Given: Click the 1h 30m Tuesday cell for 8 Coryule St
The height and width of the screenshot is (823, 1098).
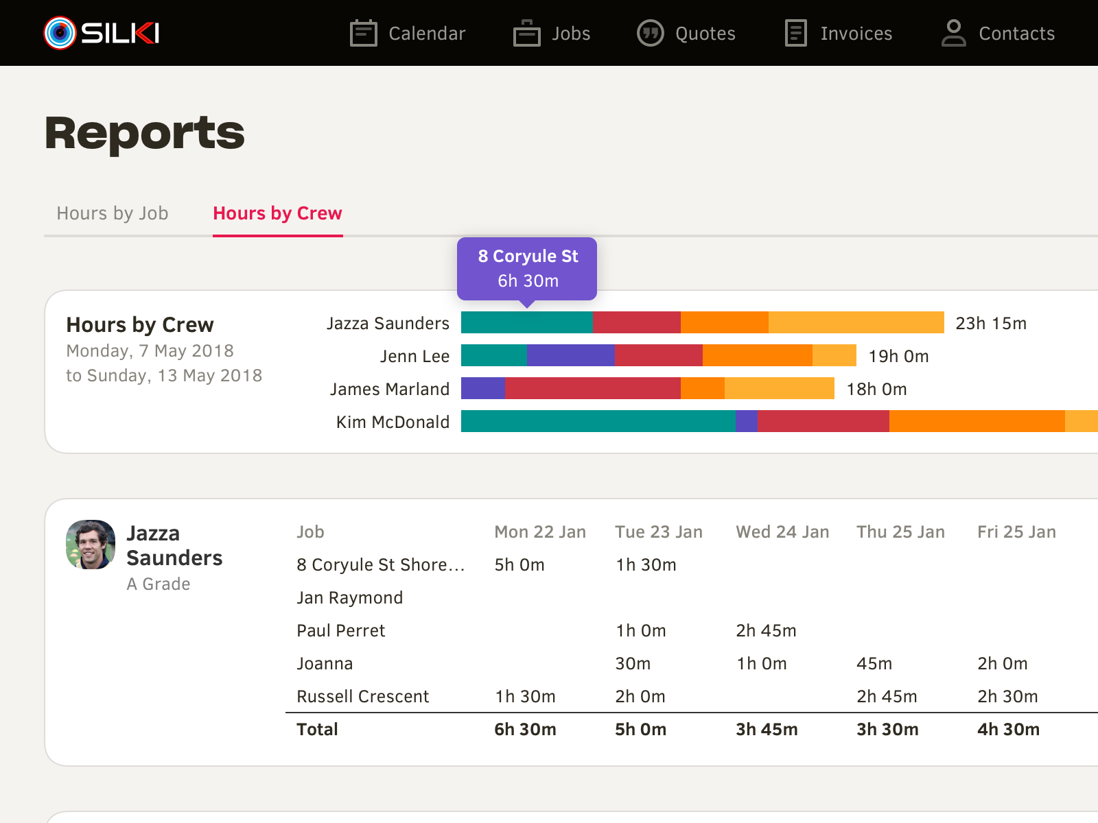Looking at the screenshot, I should click(646, 564).
